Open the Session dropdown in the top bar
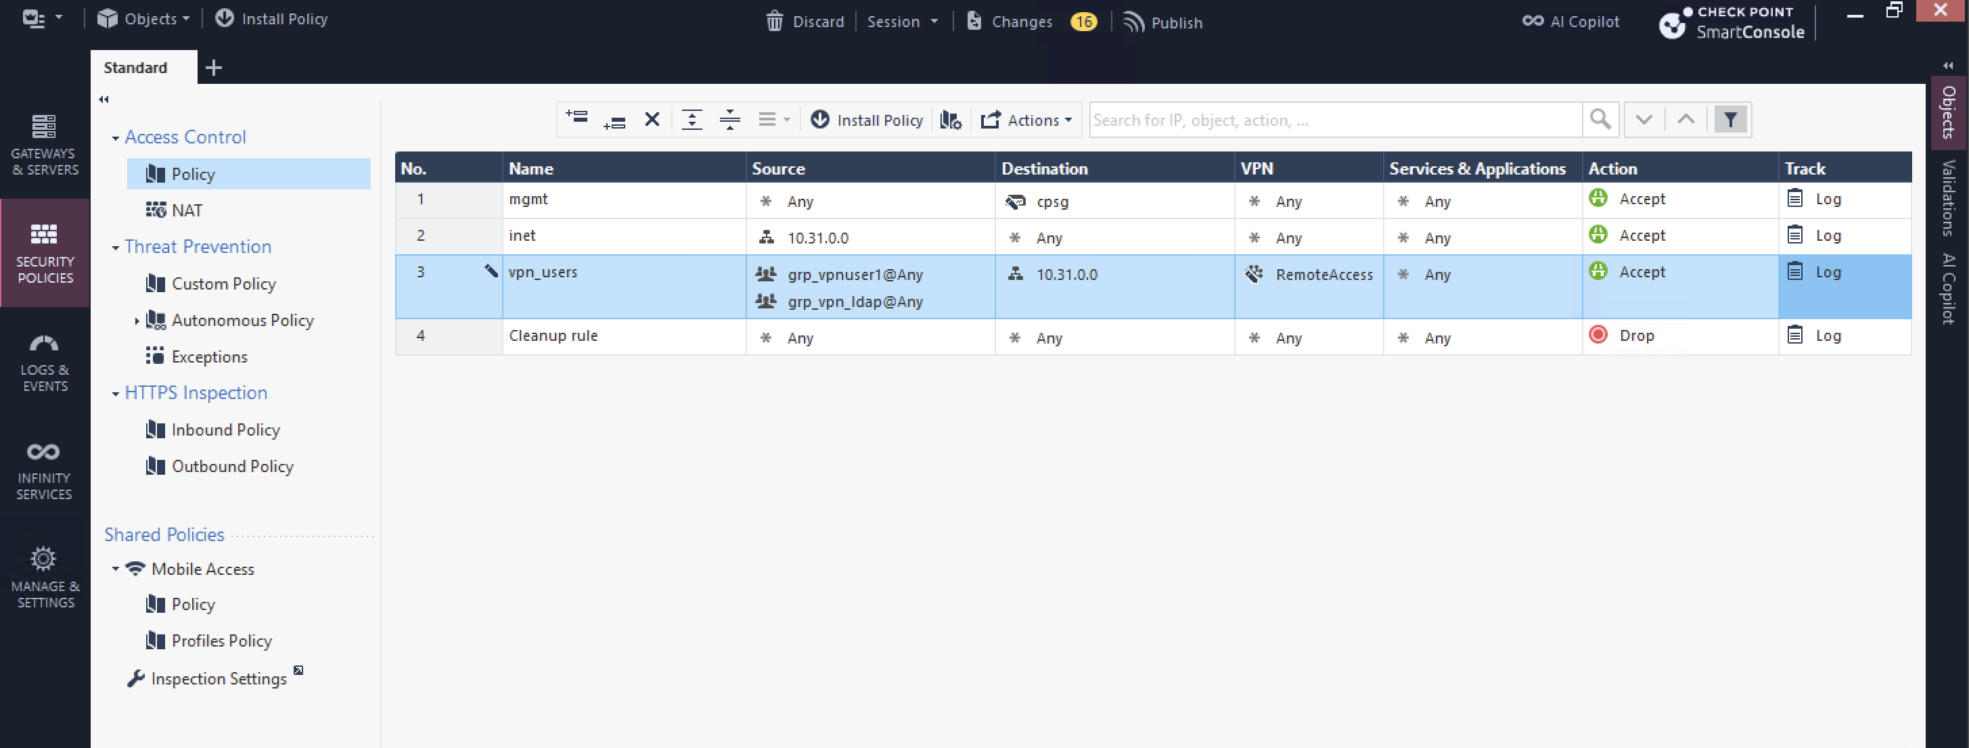Image resolution: width=1969 pixels, height=748 pixels. (902, 22)
